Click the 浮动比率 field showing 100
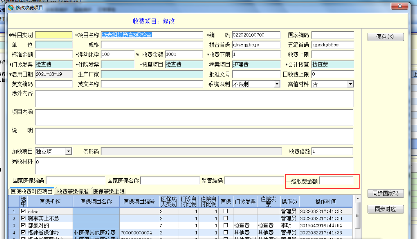Screen dimensions: 417x239 (x=118, y=54)
